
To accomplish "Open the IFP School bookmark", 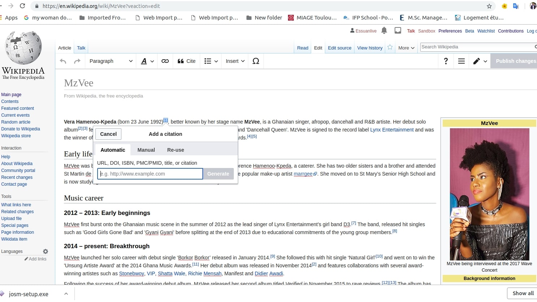I will click(x=368, y=18).
